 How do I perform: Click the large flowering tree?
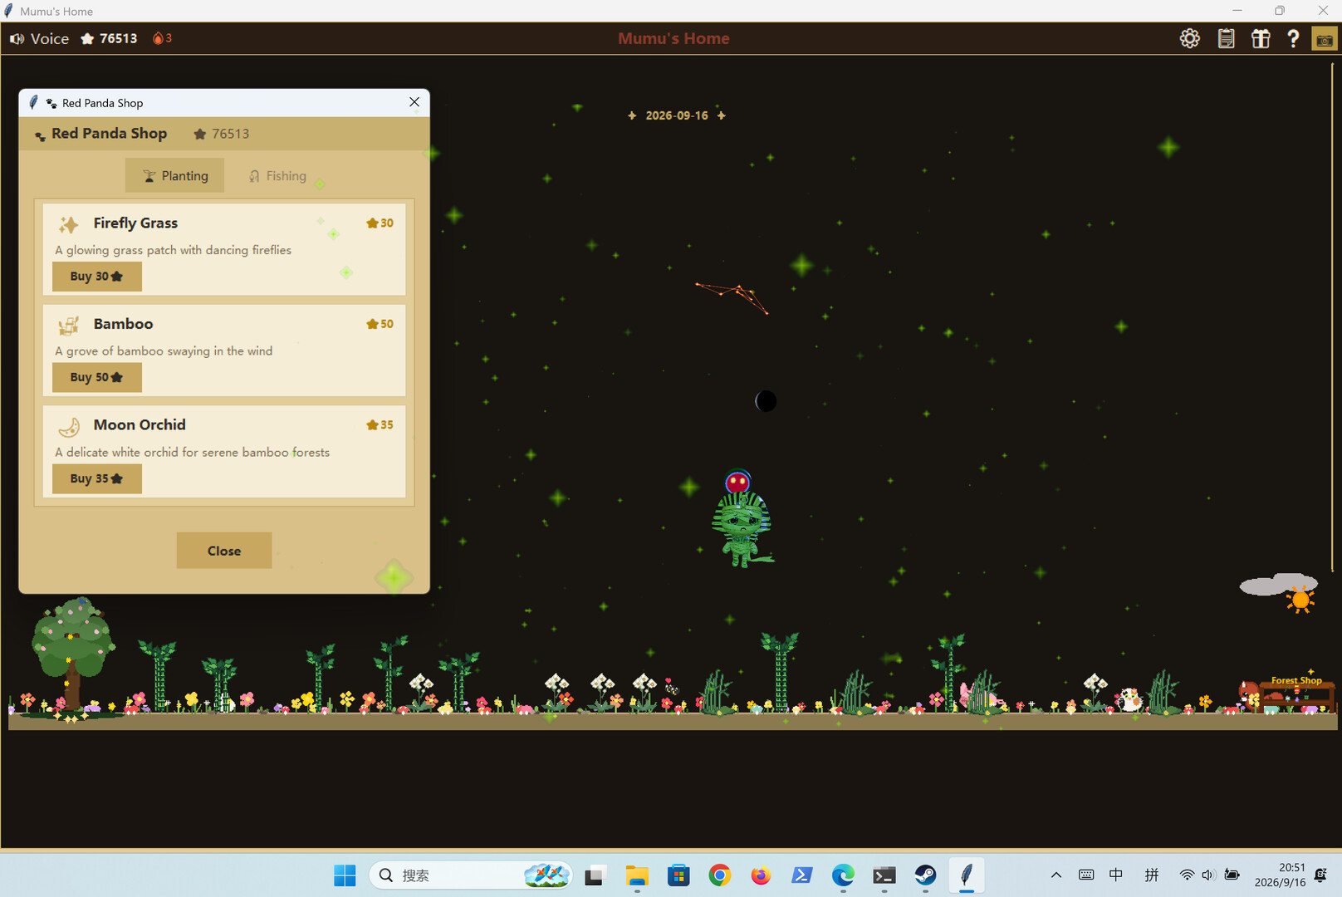pyautogui.click(x=71, y=654)
